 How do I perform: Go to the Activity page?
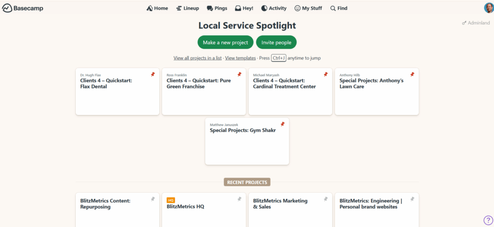274,8
